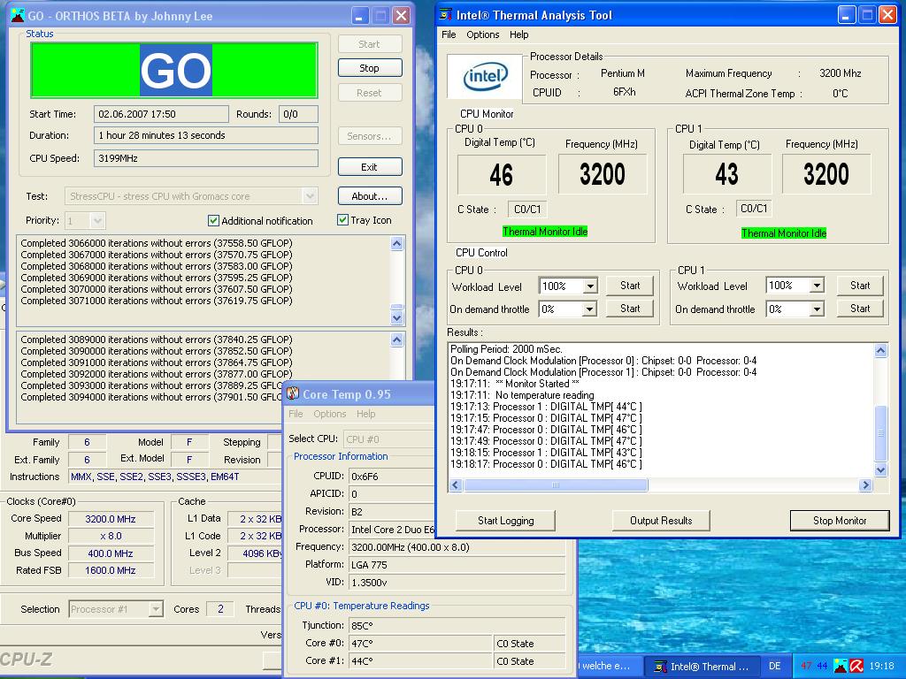Click Sensors... button in ORTHOS

[x=369, y=136]
